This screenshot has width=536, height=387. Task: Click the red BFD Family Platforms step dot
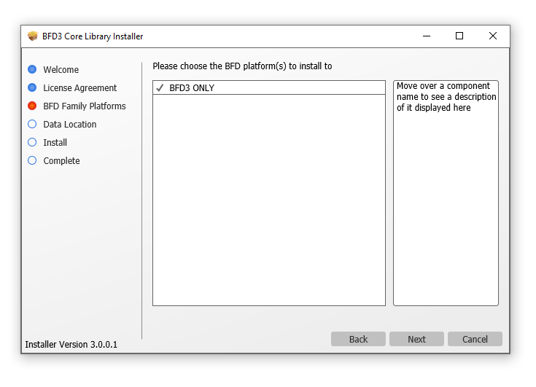pyautogui.click(x=32, y=106)
